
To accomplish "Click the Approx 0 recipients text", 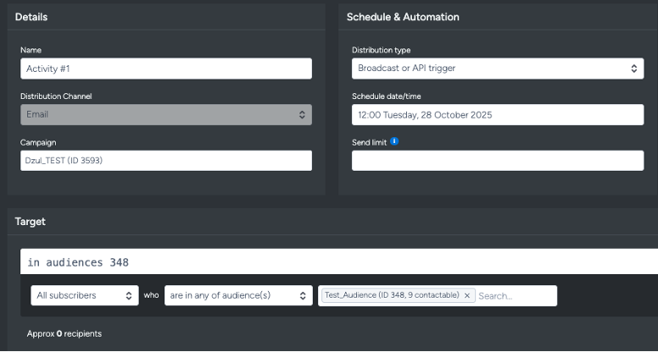I will pos(64,334).
